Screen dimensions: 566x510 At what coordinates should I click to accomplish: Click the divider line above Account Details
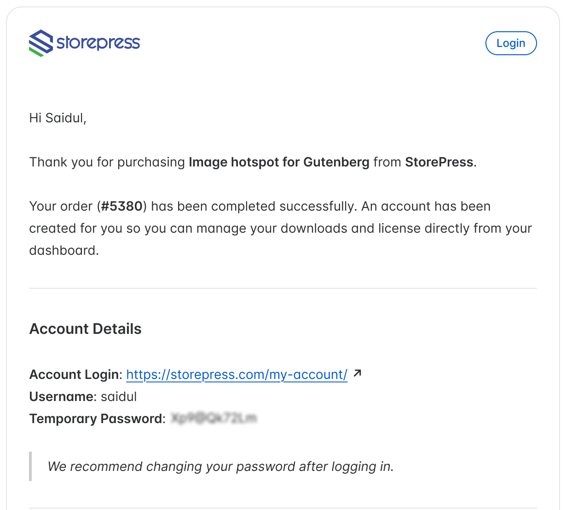pos(283,288)
